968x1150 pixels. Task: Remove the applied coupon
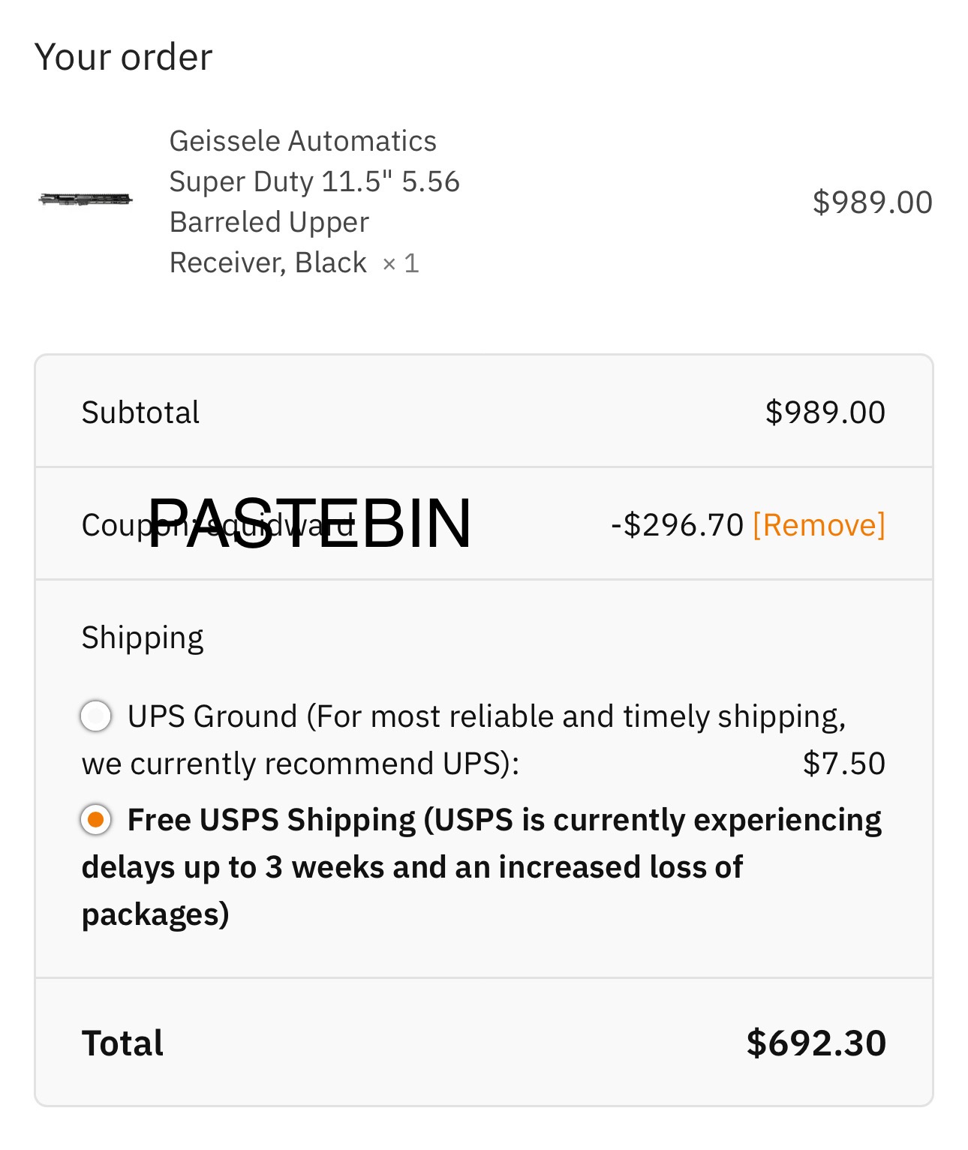coord(819,524)
